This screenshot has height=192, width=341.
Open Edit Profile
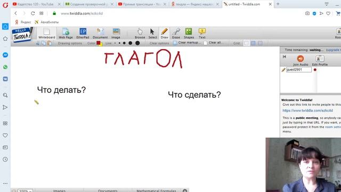[x=320, y=60]
